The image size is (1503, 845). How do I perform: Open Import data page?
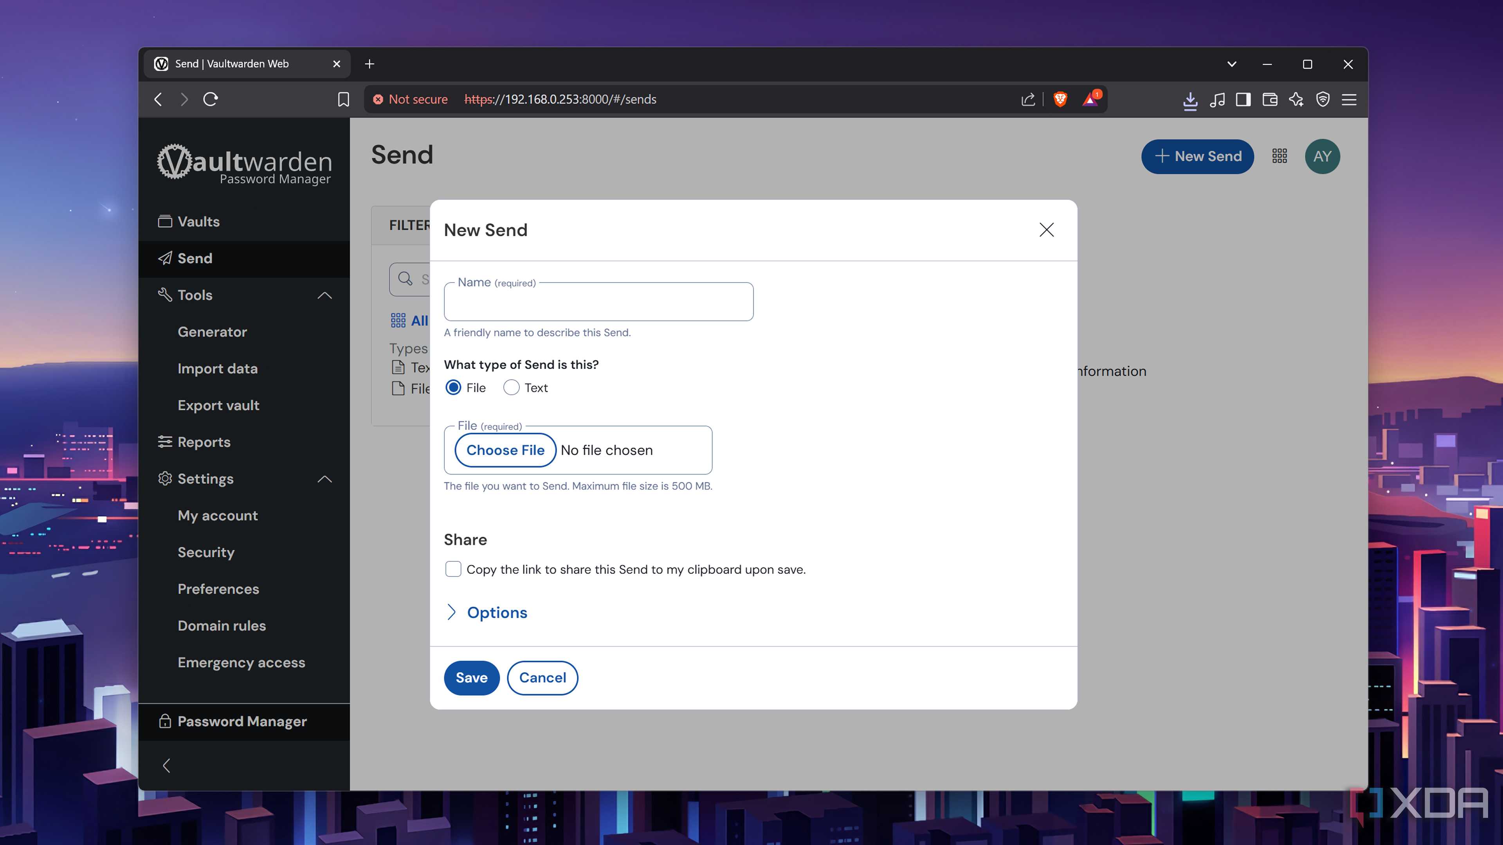218,369
